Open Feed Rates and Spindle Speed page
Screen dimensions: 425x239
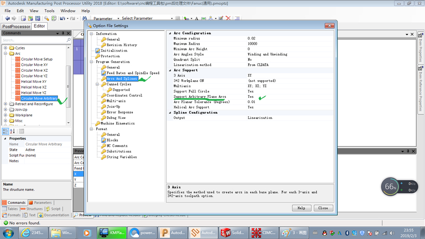coord(132,73)
